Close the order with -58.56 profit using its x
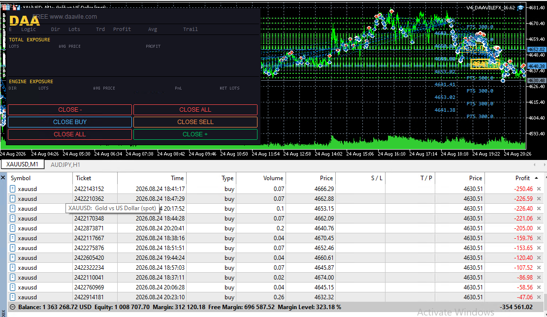 539,287
